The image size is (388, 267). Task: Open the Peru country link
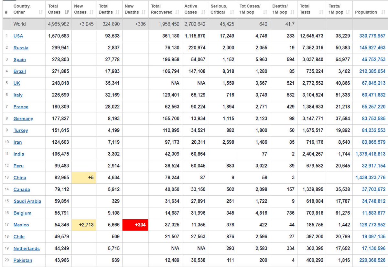pos(18,166)
